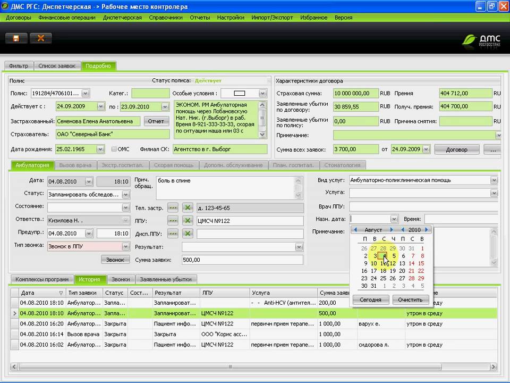The image size is (510, 383).
Task: Click sort arrow in Дата column header
Action: (61, 293)
